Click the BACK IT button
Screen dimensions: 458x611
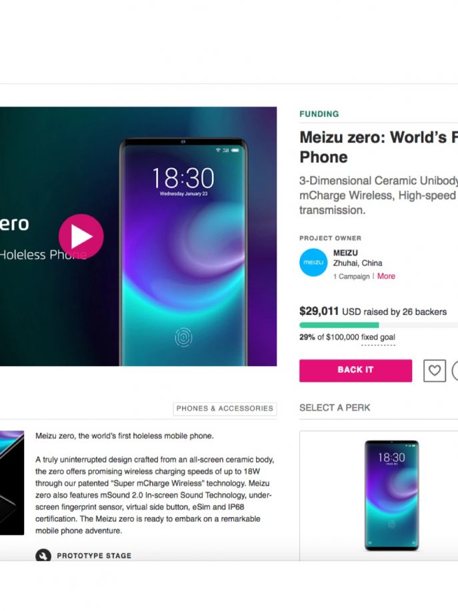coord(355,370)
